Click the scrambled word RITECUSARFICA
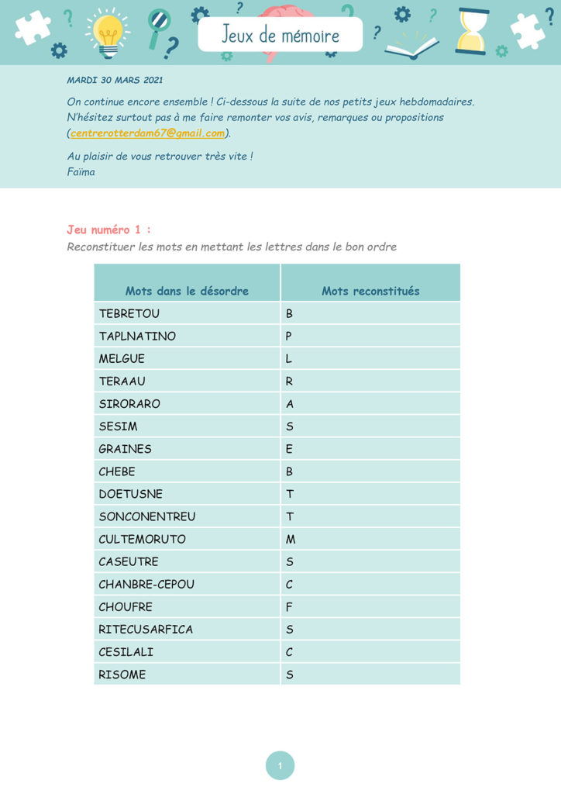Viewport: 561px width, 794px height. point(146,630)
